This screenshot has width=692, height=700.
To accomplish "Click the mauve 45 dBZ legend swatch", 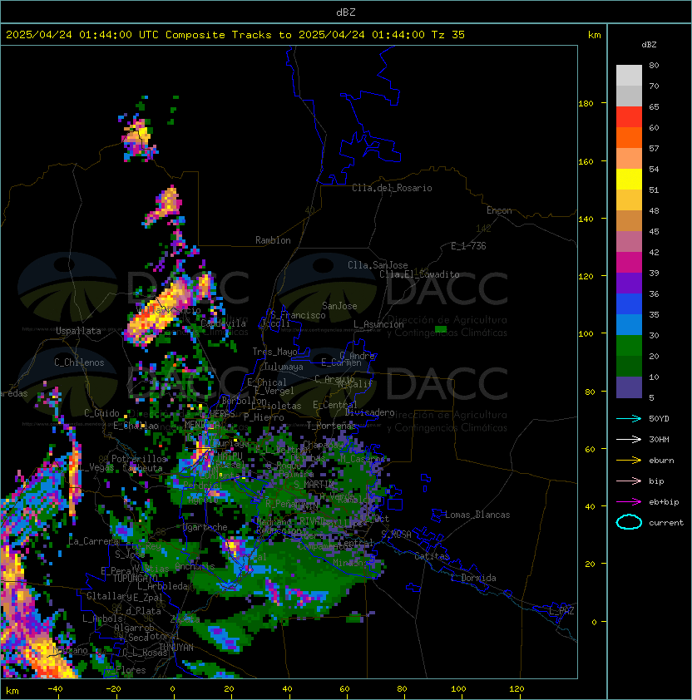I will point(629,242).
